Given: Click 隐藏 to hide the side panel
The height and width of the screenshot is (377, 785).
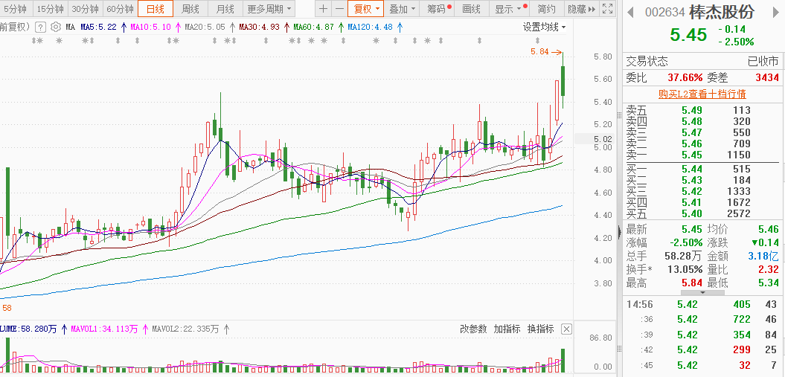Looking at the screenshot, I should [580, 8].
